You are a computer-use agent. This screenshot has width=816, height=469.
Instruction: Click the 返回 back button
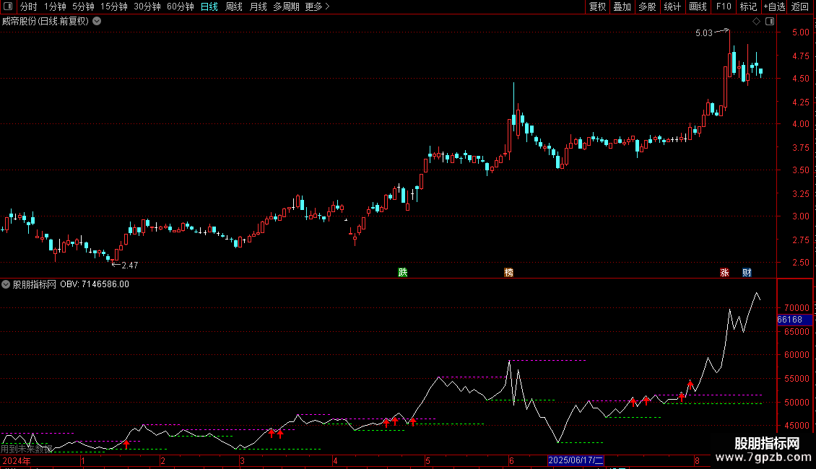pyautogui.click(x=800, y=6)
